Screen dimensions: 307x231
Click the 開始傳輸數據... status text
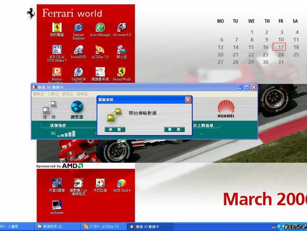tap(144, 113)
